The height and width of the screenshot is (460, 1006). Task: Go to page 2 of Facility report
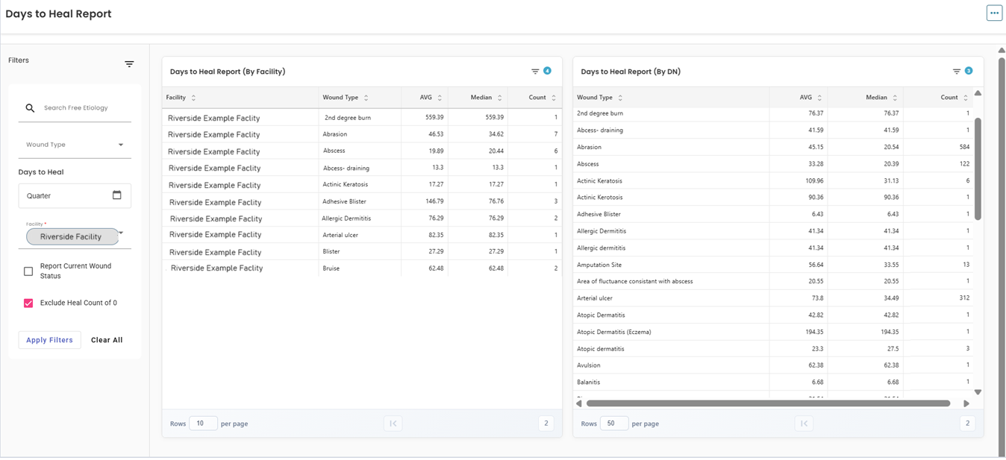pyautogui.click(x=546, y=423)
